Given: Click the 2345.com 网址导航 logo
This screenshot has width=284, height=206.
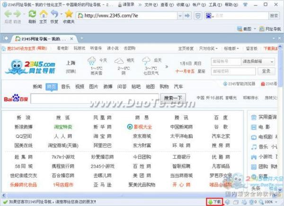Looking at the screenshot, I should pos(30,67).
